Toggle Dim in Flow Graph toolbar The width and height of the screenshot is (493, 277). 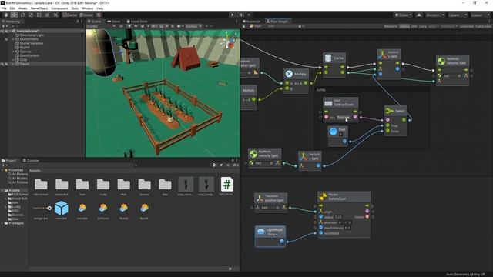414,26
